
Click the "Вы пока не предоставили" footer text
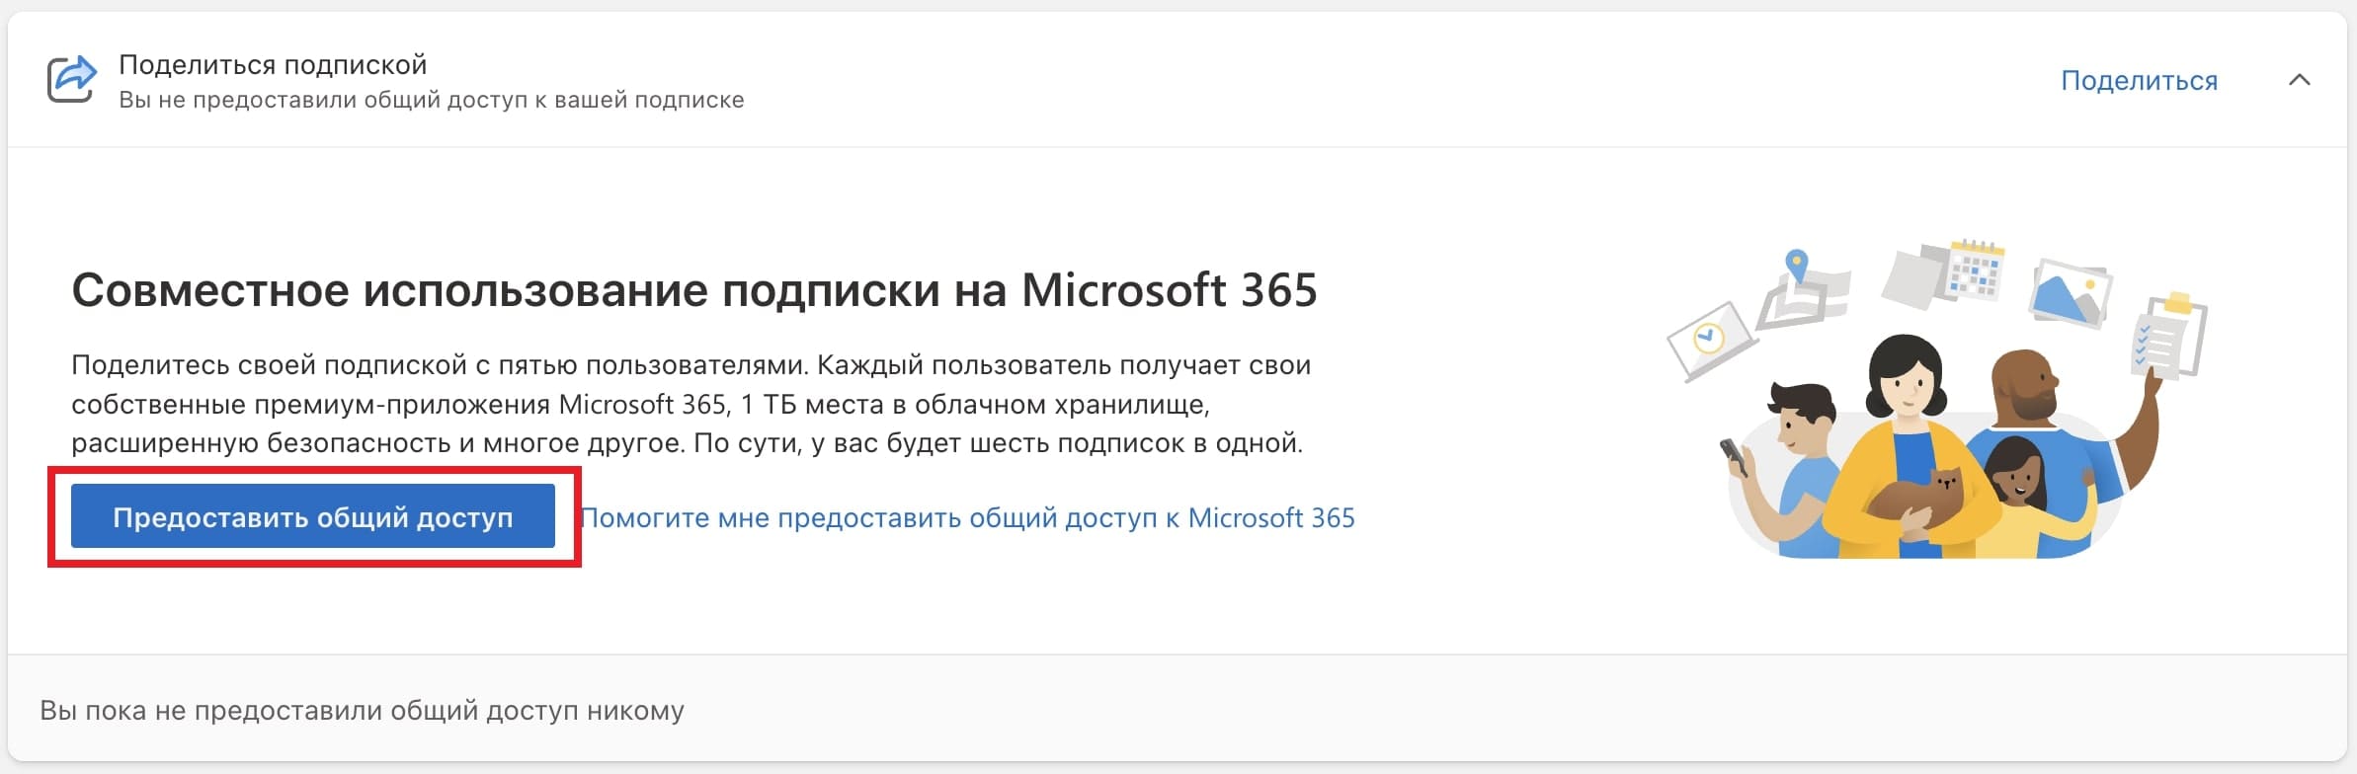point(362,711)
